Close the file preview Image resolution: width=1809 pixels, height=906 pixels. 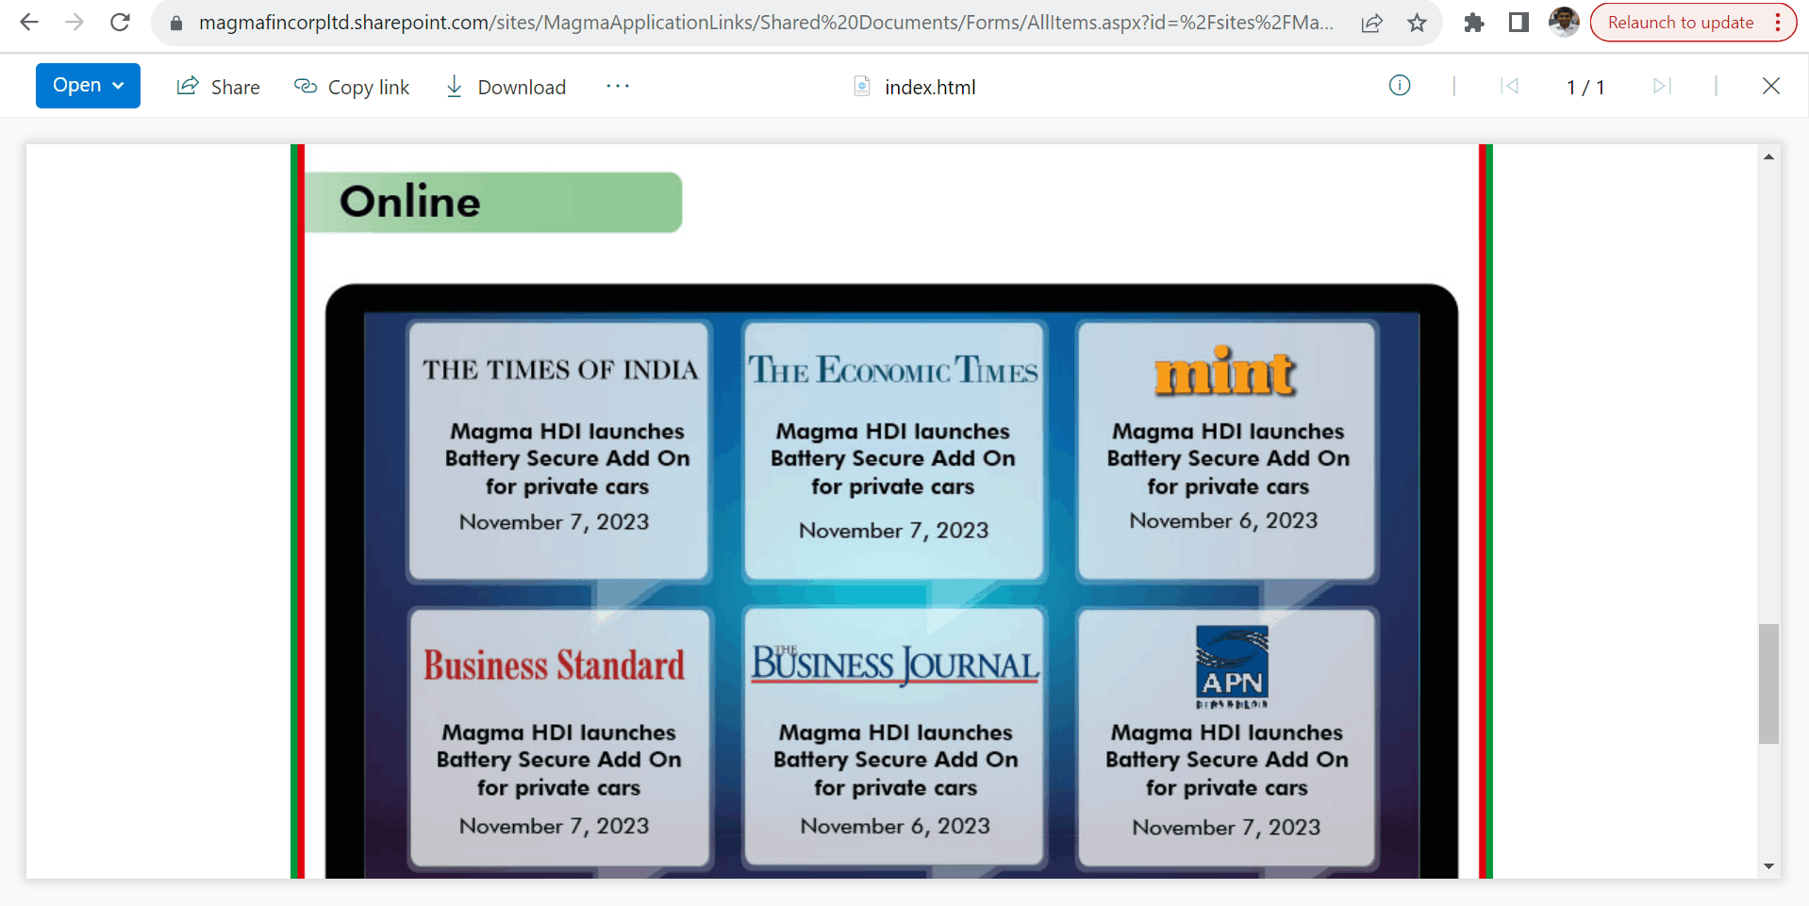pyautogui.click(x=1771, y=87)
